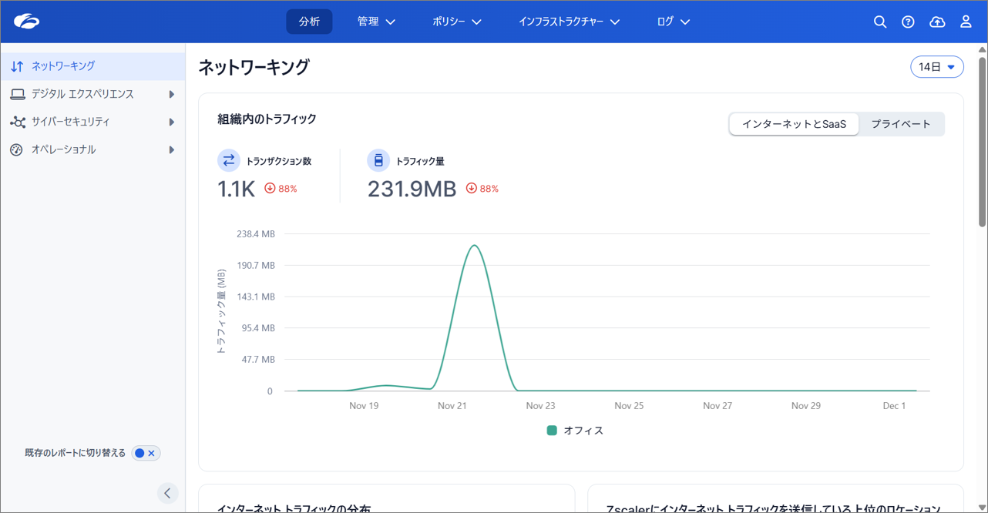Switch to the プライベート traffic view
The image size is (988, 513).
click(x=902, y=123)
